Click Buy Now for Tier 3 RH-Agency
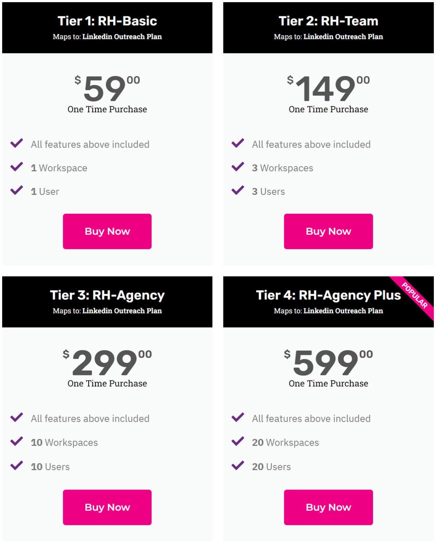 point(107,507)
